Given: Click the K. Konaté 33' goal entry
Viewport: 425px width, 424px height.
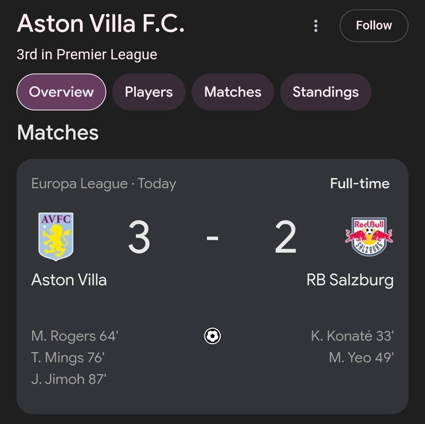Looking at the screenshot, I should point(352,336).
